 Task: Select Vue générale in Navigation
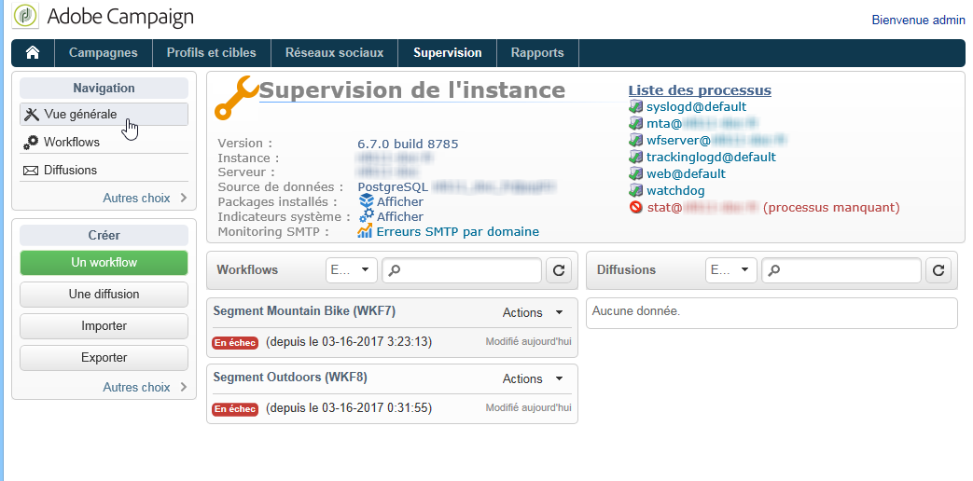pyautogui.click(x=104, y=115)
